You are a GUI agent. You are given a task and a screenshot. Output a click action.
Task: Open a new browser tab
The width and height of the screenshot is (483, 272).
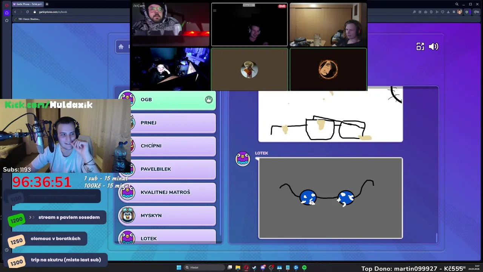pyautogui.click(x=47, y=4)
